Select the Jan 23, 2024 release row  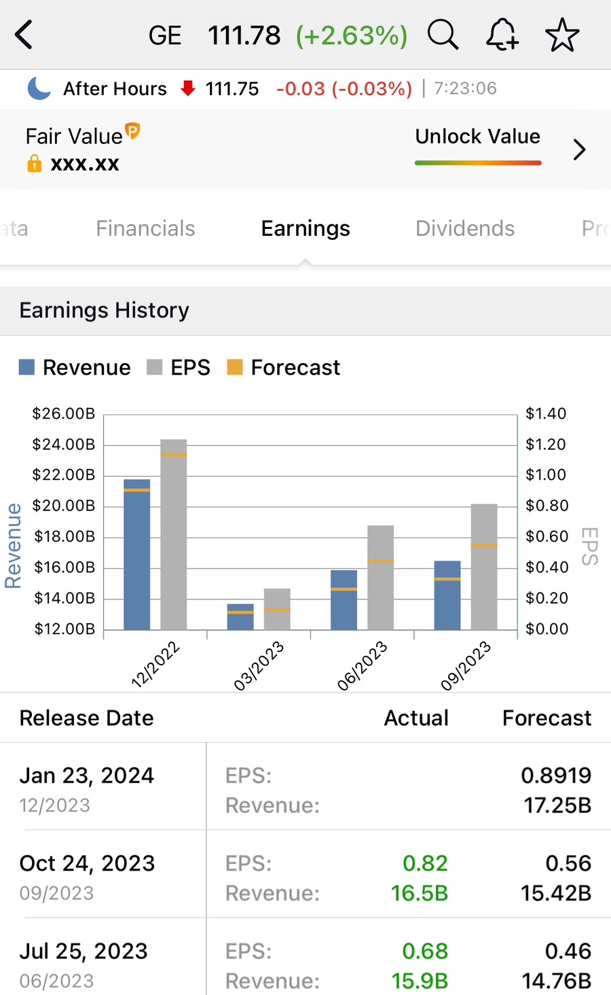point(305,786)
